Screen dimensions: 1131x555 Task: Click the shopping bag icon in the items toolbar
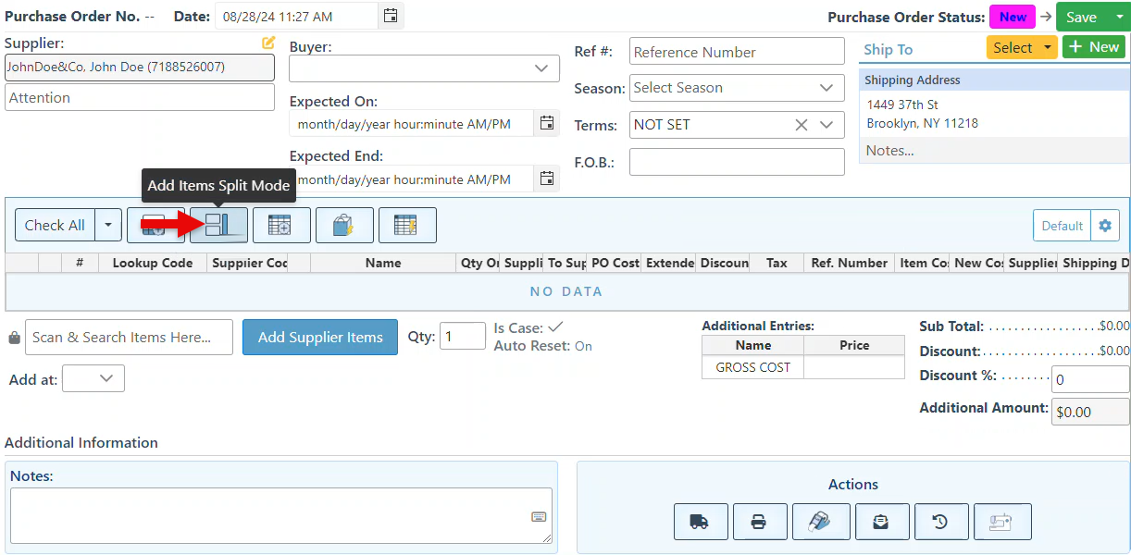pos(344,225)
